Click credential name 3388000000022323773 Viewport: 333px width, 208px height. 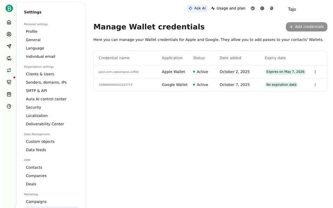(x=115, y=85)
